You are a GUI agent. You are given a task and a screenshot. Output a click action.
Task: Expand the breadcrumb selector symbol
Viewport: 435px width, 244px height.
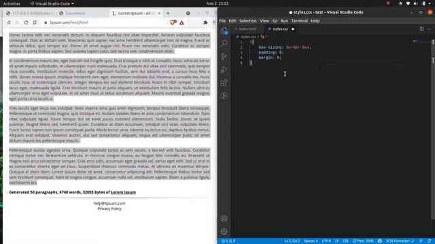[264, 37]
